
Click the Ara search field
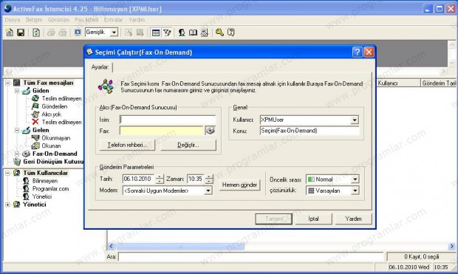251,257
